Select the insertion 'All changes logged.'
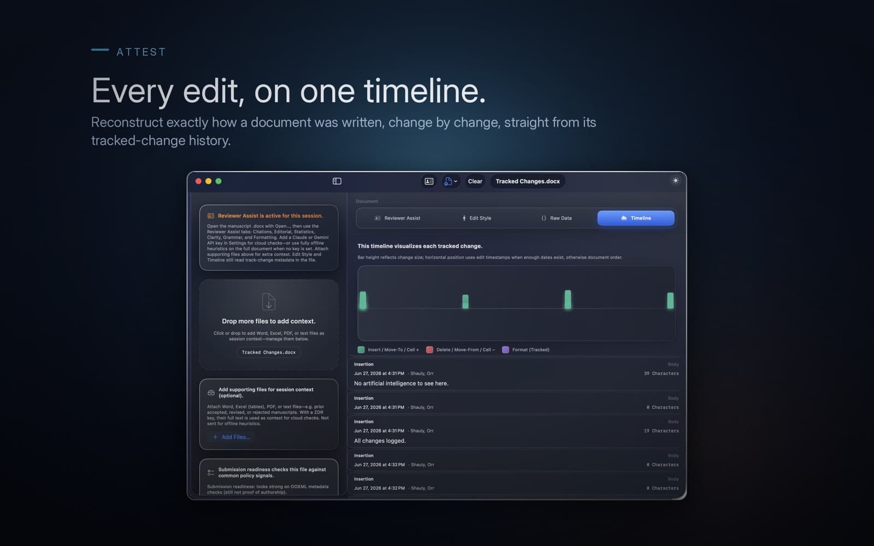 click(516, 431)
